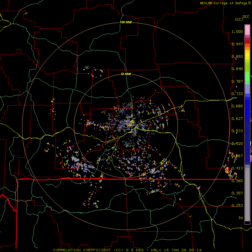
Task: Select the 1.000 scale value
Action: [237, 31]
